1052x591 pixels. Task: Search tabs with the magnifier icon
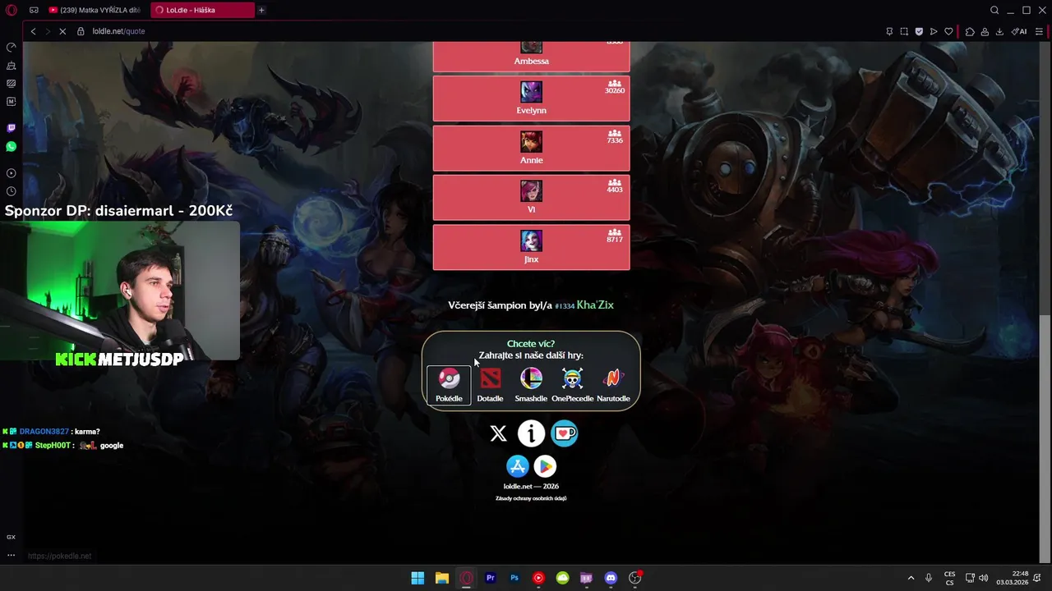tap(994, 10)
